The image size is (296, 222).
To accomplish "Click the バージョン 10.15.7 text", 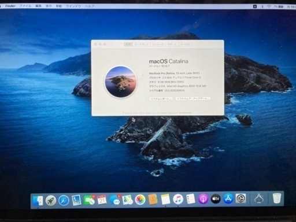I will point(160,66).
